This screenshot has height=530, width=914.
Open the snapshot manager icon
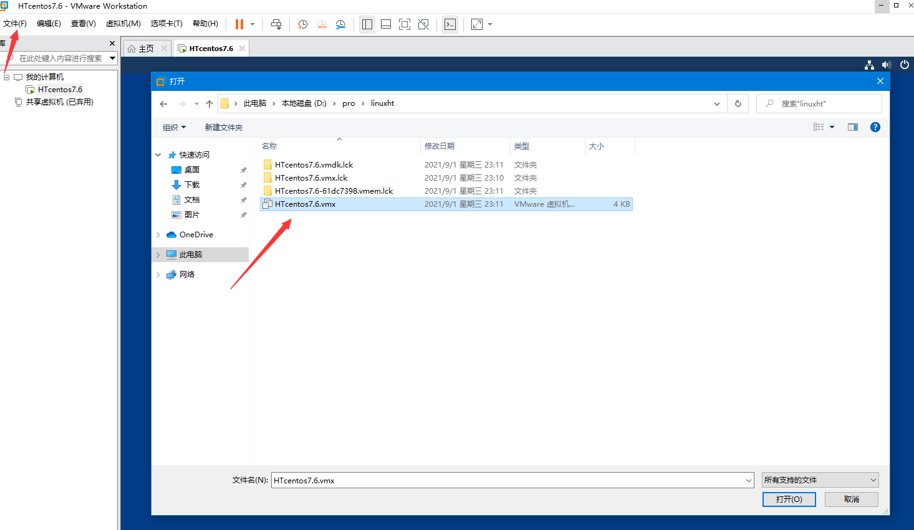pyautogui.click(x=340, y=24)
